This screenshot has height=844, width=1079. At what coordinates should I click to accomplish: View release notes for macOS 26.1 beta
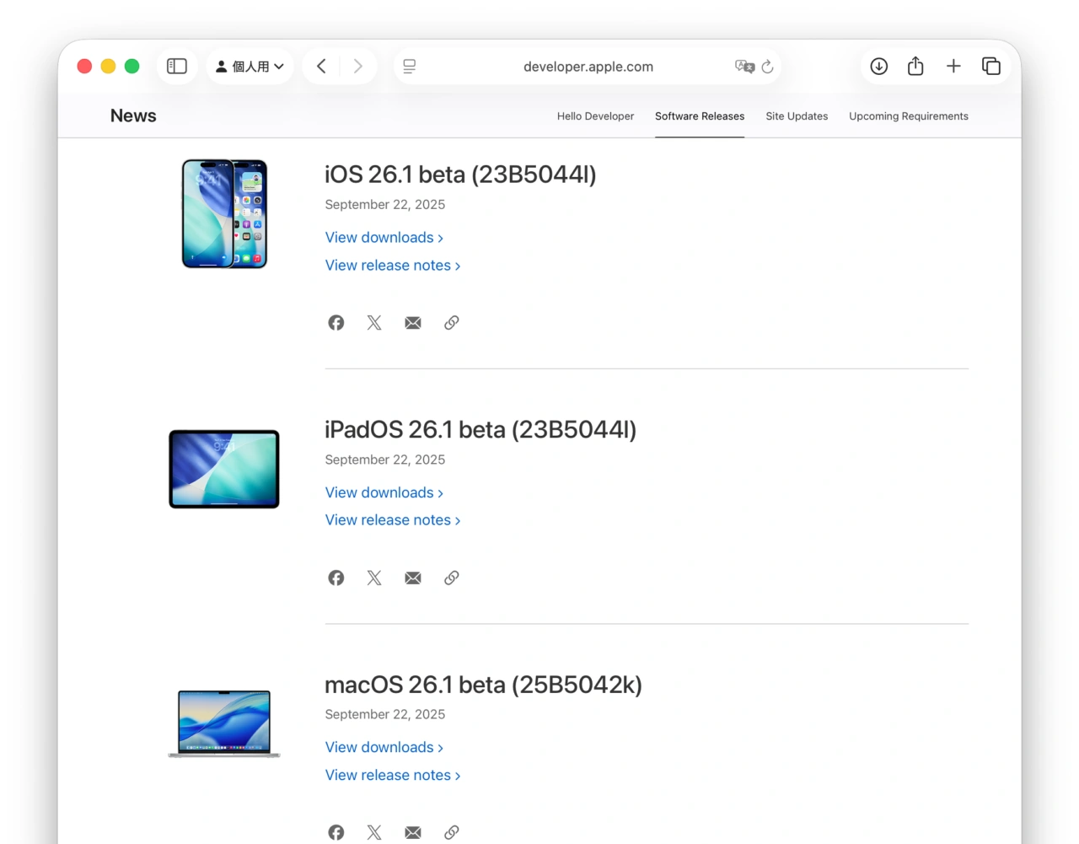[389, 775]
